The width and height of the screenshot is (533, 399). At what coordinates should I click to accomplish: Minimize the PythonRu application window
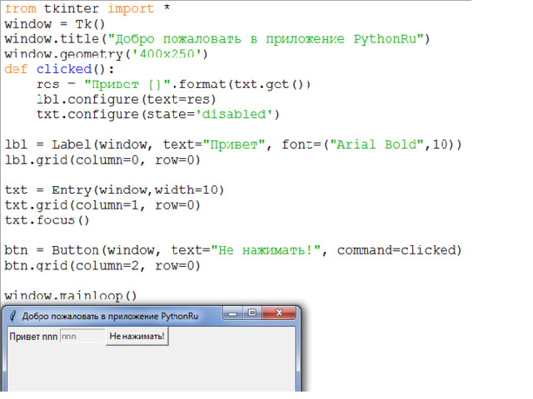pyautogui.click(x=232, y=313)
